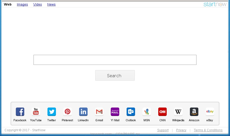The height and width of the screenshot is (136, 230).
Task: Open the Gmail envelope icon
Action: point(99,112)
